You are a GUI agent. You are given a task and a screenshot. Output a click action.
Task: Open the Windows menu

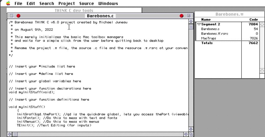[x=108, y=3]
